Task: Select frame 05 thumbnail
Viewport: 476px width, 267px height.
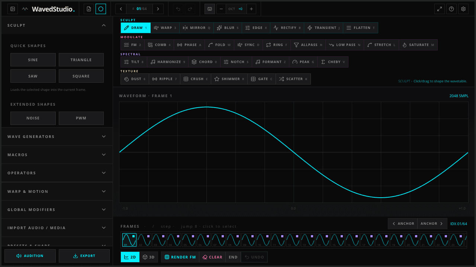Action: pyautogui.click(x=189, y=240)
